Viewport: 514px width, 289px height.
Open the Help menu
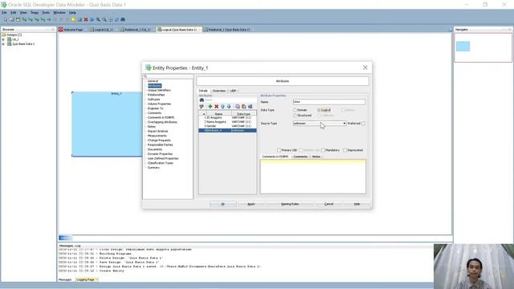pos(72,13)
